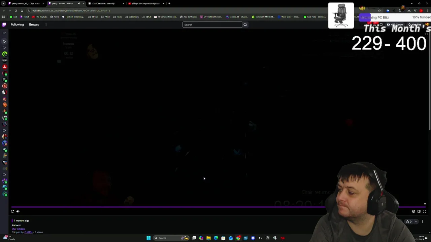The width and height of the screenshot is (431, 242).
Task: Toggle theatre mode on the player
Action: 419,211
